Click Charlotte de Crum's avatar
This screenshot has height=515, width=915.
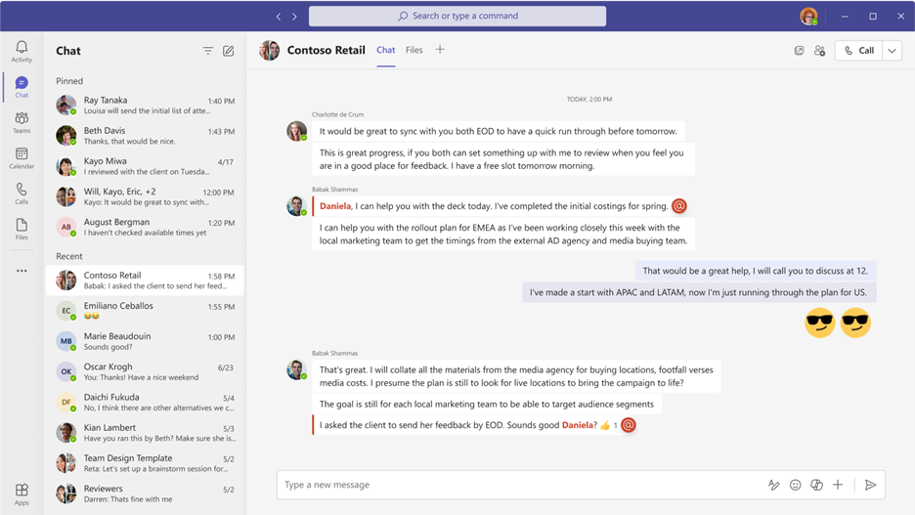coord(296,131)
